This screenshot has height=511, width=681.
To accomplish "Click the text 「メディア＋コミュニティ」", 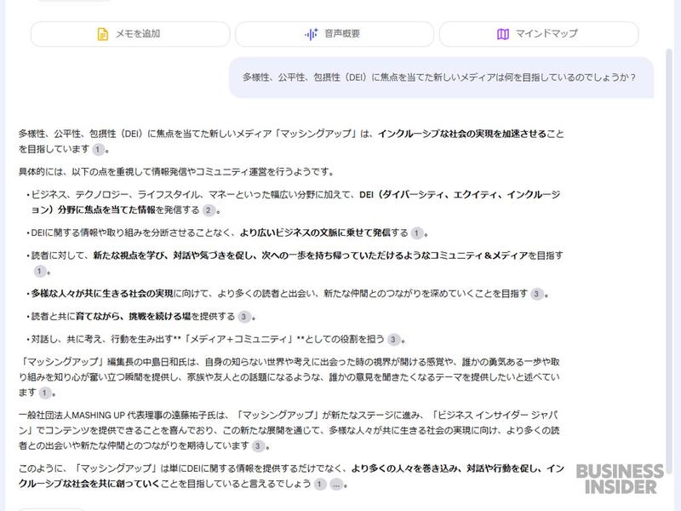I will 238,339.
